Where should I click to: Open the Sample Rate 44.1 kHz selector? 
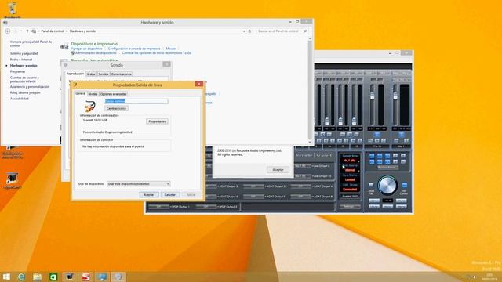point(350,161)
